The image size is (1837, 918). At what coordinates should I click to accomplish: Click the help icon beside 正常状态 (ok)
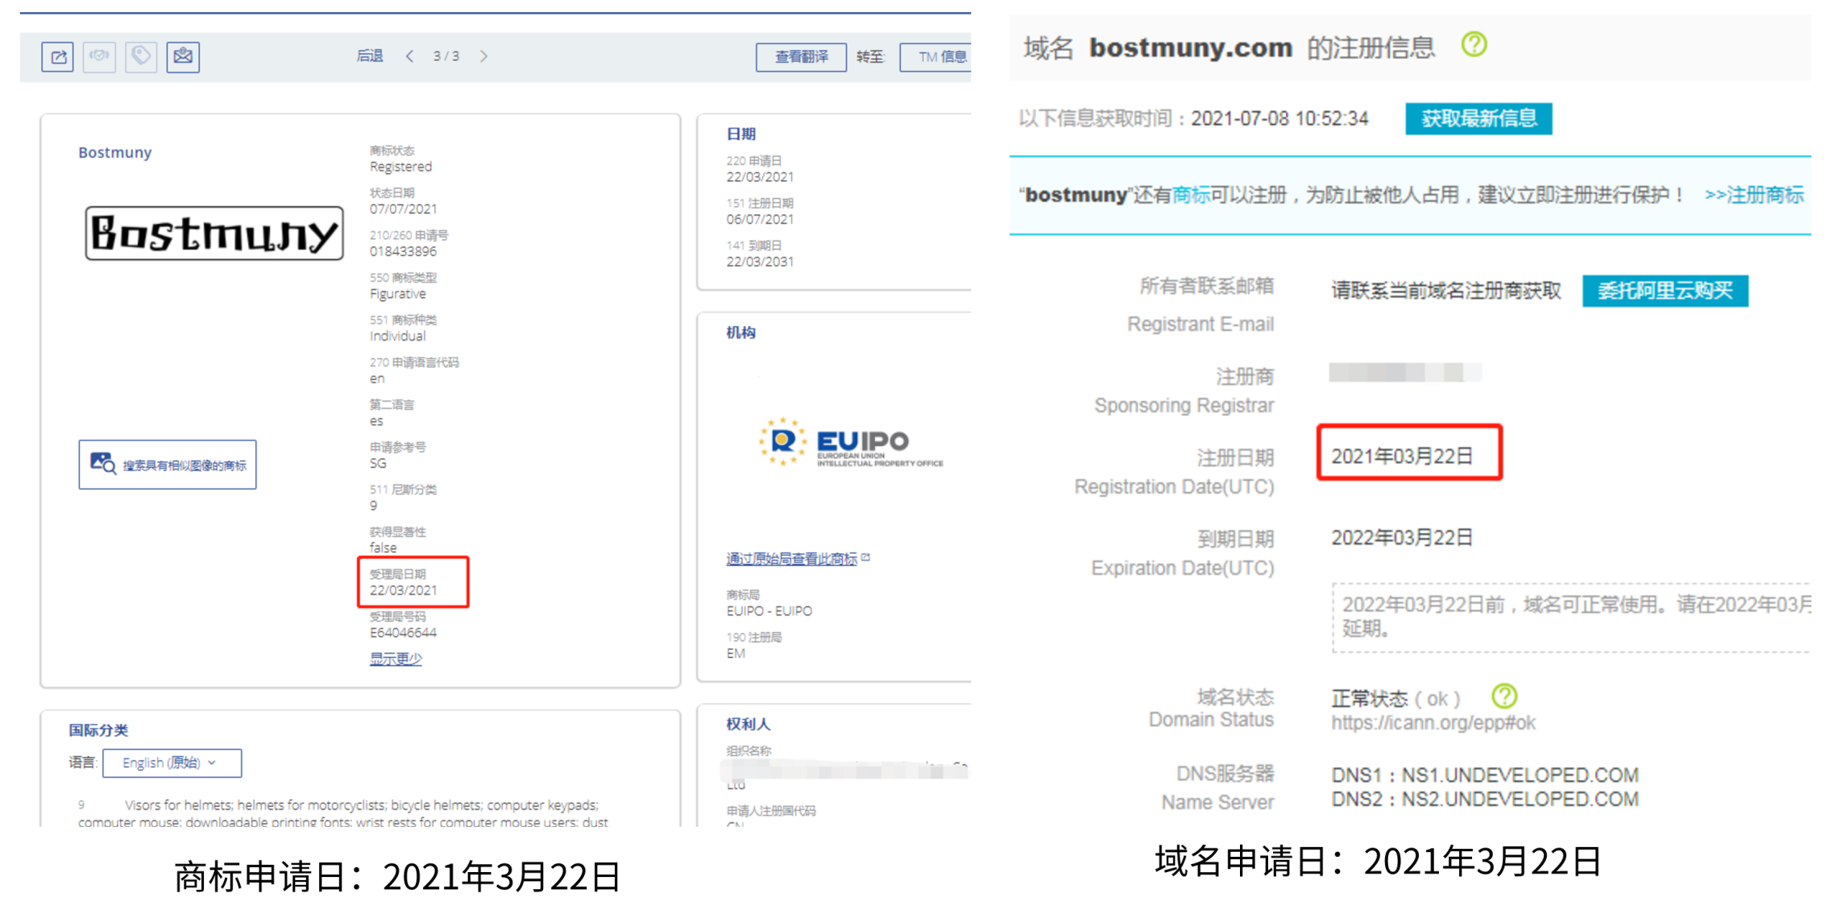pos(1503,696)
